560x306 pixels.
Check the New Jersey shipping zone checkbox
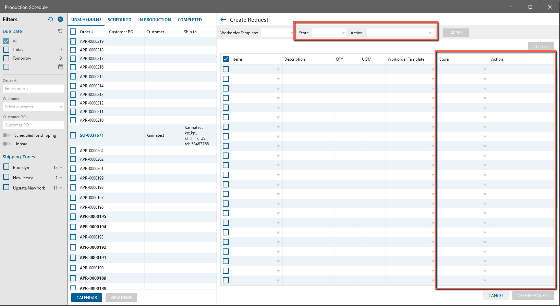click(6, 177)
